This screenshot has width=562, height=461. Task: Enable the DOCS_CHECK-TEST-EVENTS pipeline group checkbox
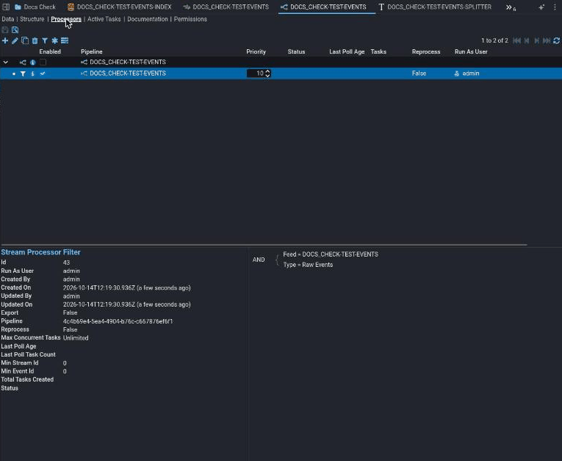[43, 62]
